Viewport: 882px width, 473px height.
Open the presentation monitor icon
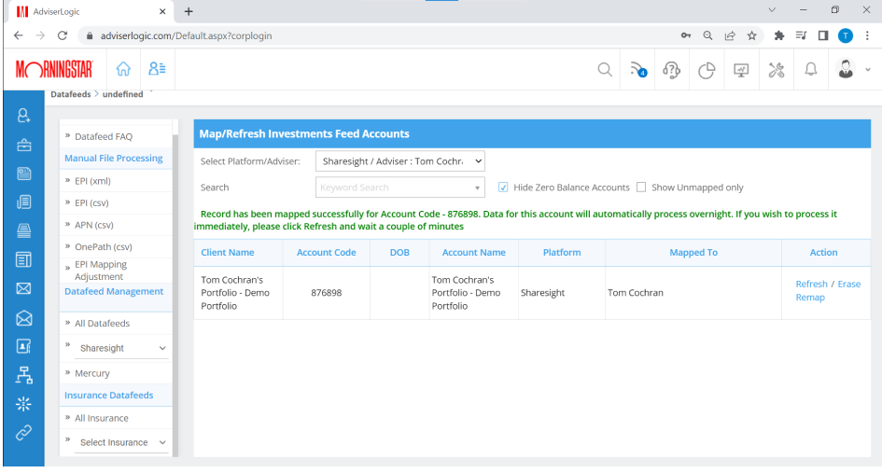[741, 70]
